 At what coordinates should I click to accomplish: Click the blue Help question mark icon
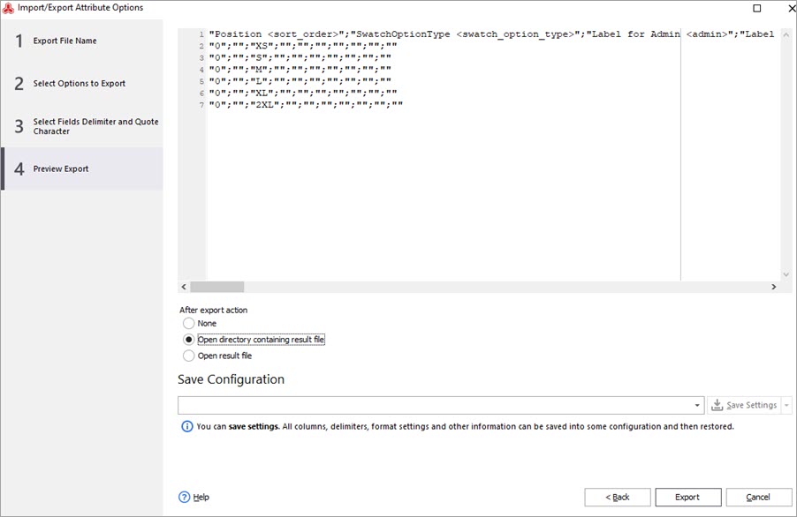(184, 498)
